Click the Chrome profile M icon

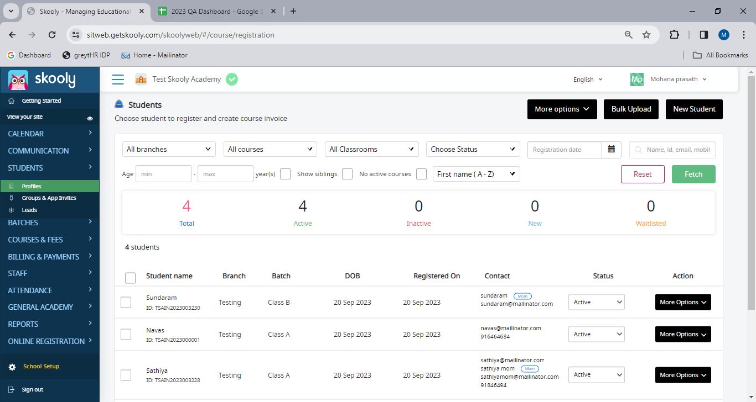(724, 35)
